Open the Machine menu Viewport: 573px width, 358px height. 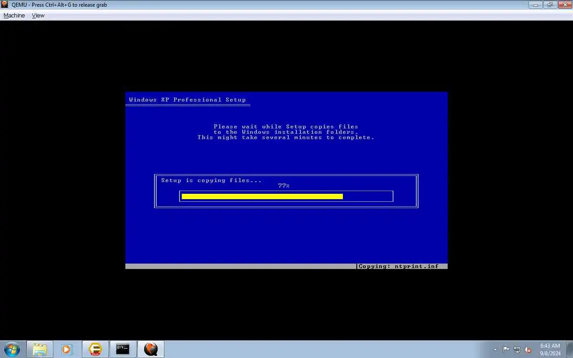point(14,15)
